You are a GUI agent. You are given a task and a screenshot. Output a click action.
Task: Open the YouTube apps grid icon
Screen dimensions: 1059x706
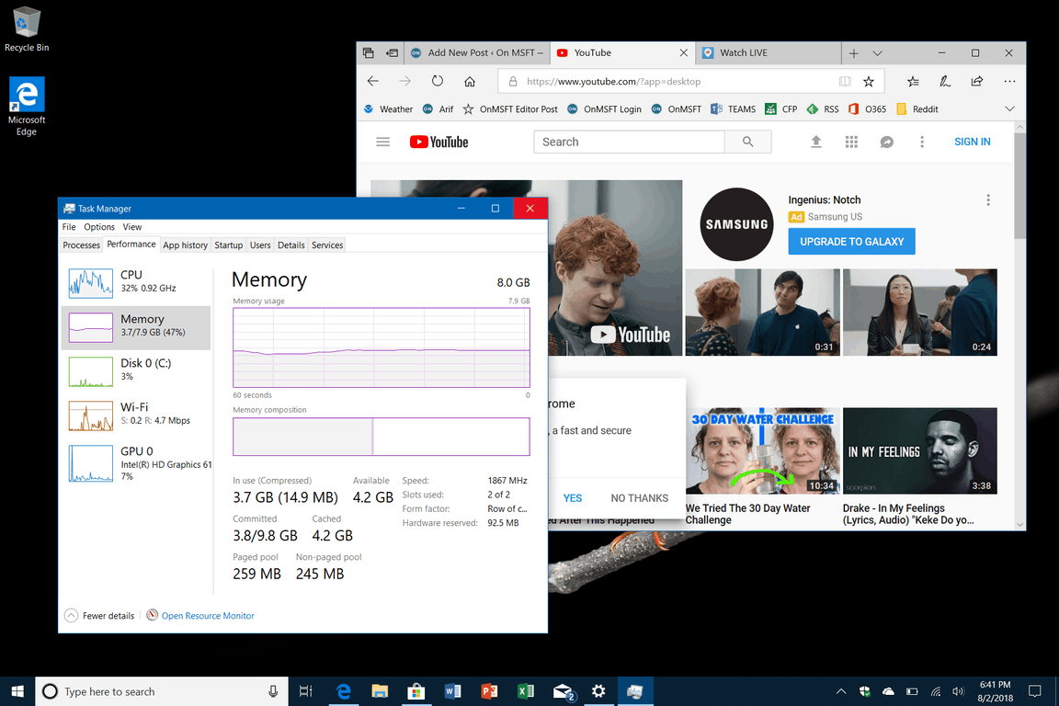[x=851, y=142]
